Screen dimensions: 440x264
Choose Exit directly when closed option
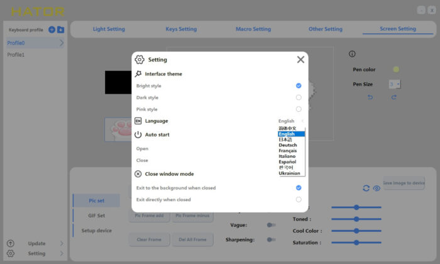299,199
